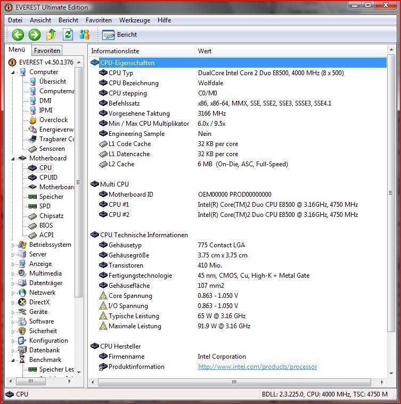Expand the Netzwerk tree node

(13, 293)
